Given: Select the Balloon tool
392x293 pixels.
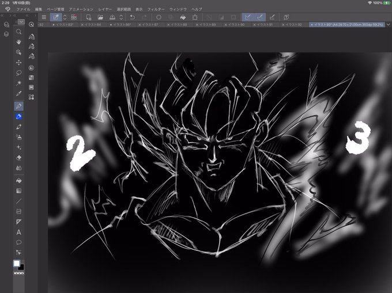Looking at the screenshot, I should [x=19, y=242].
